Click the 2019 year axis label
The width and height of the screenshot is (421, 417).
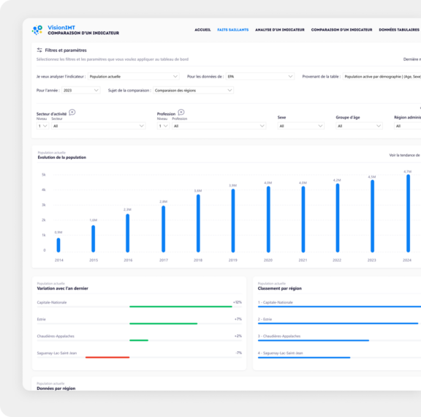click(x=232, y=260)
